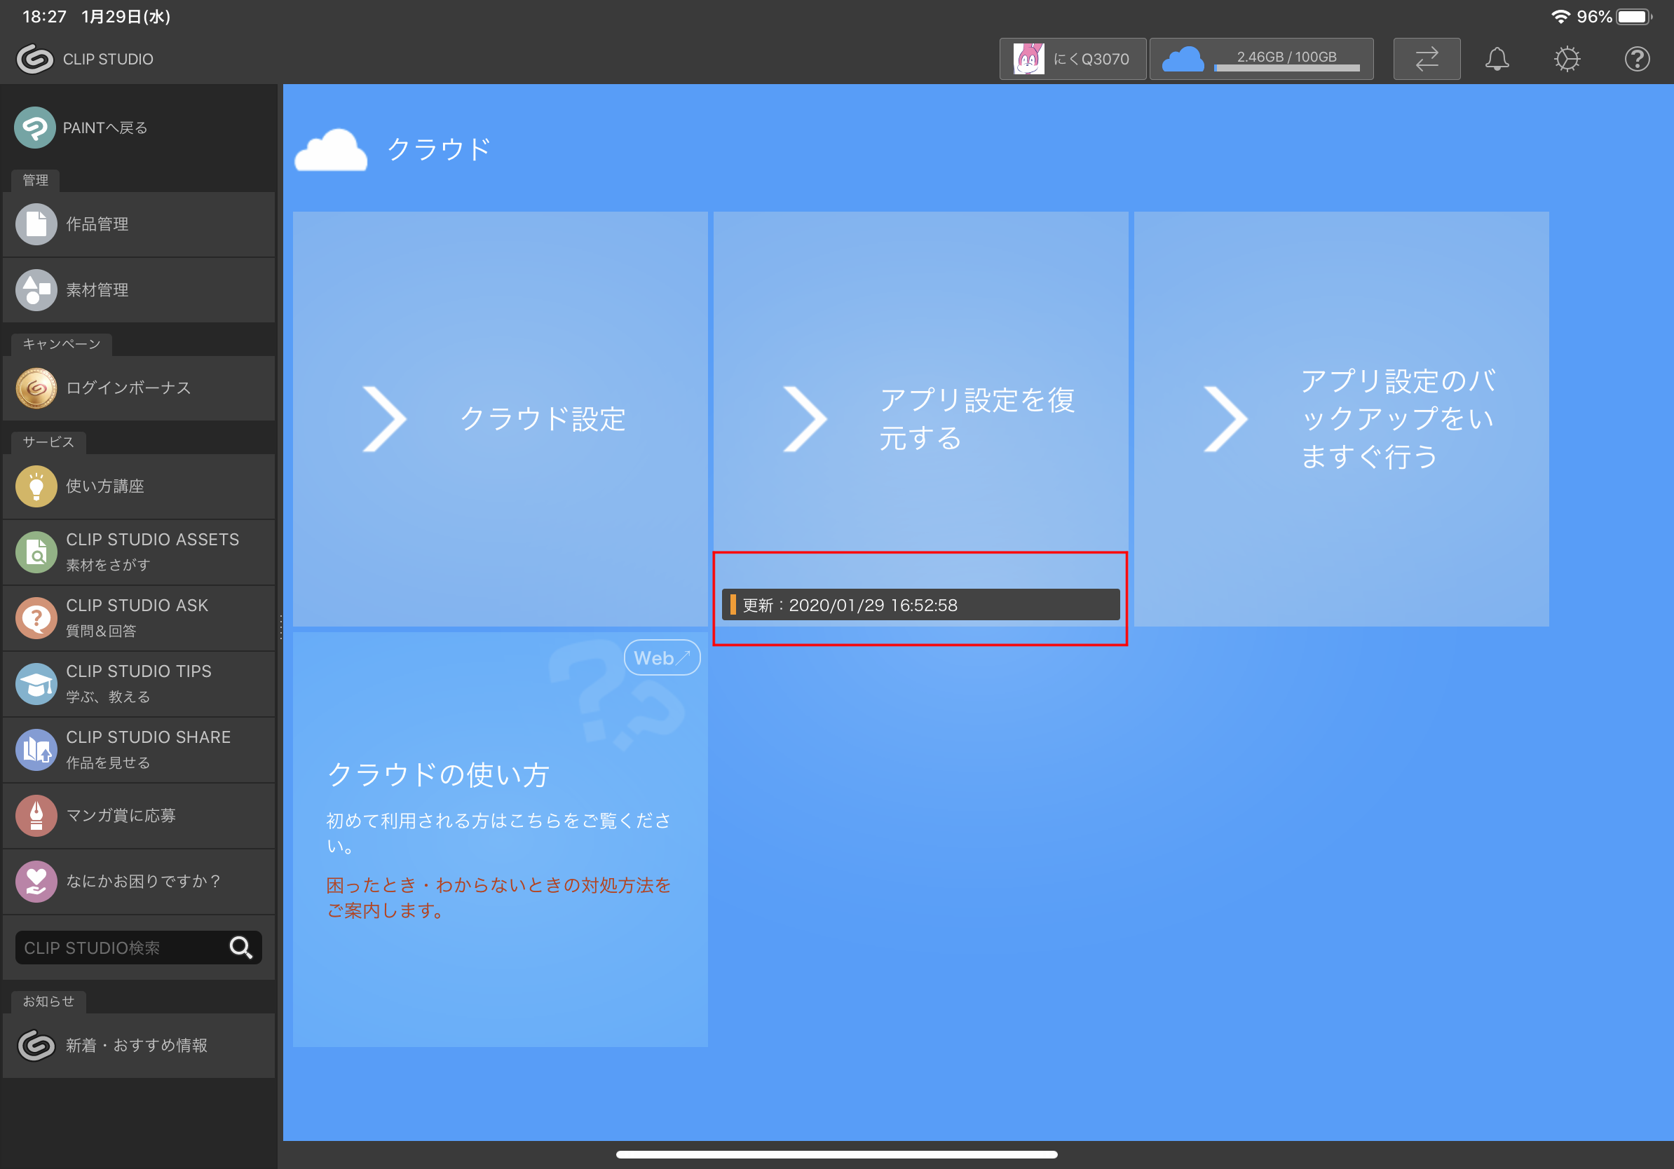
Task: Open CLIP STUDIO ASK icon
Action: 36,617
